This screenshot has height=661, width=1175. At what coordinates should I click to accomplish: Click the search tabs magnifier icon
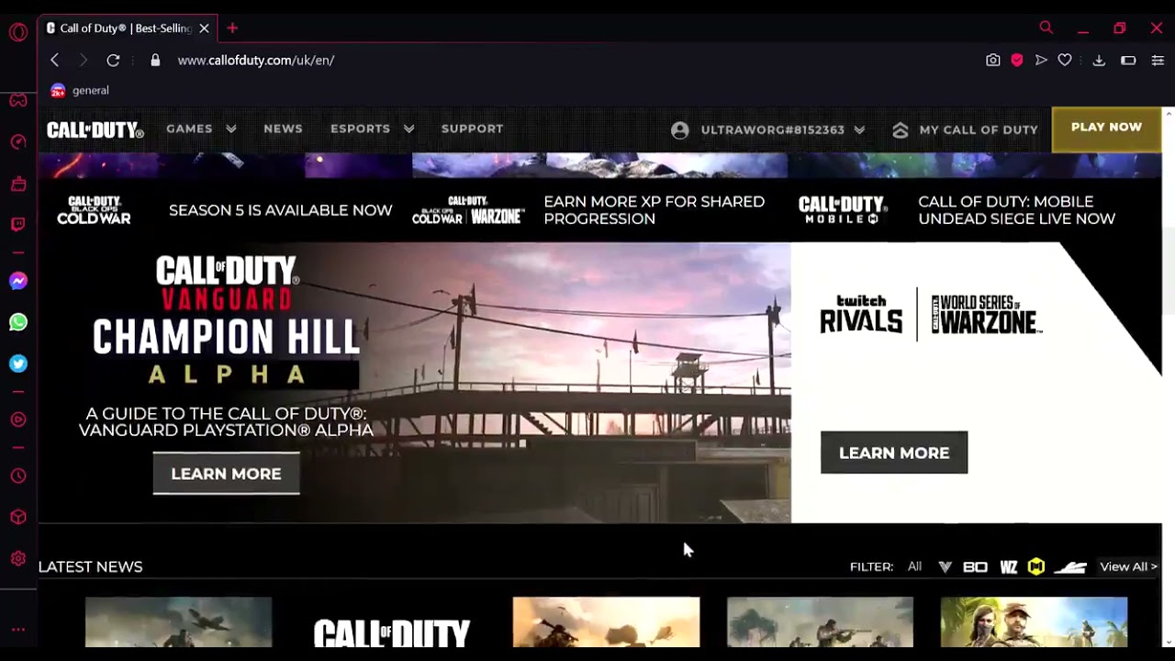tap(1046, 28)
